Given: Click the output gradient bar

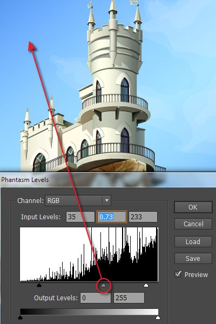Looking at the screenshot, I should [89, 312].
